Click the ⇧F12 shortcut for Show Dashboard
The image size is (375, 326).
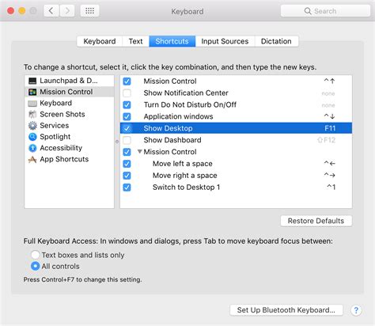click(326, 140)
